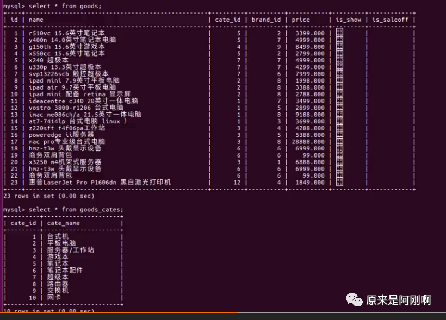Click the price value '3399.000'

[310, 34]
